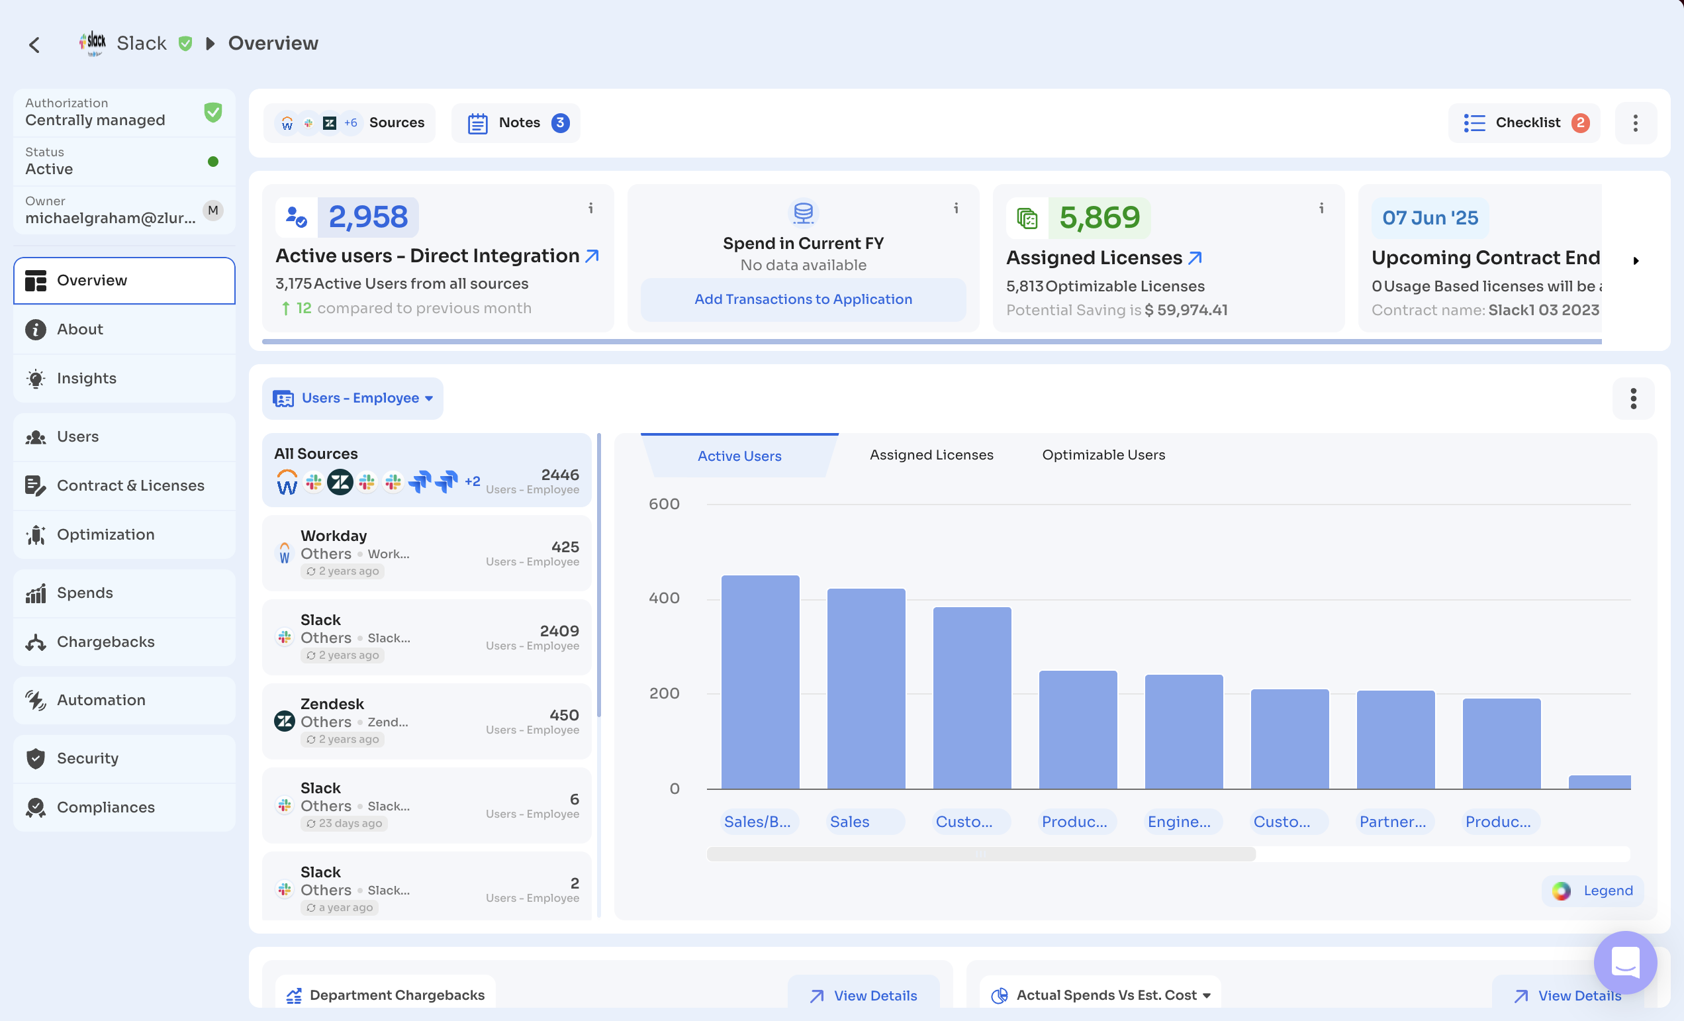This screenshot has height=1021, width=1684.
Task: Click the Security shield icon in sidebar
Action: click(x=36, y=759)
